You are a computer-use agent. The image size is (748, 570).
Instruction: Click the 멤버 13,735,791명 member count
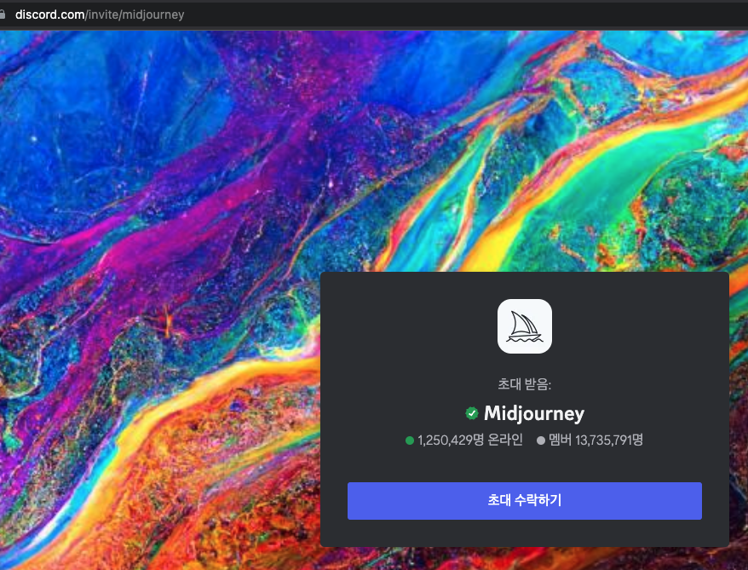tap(596, 440)
